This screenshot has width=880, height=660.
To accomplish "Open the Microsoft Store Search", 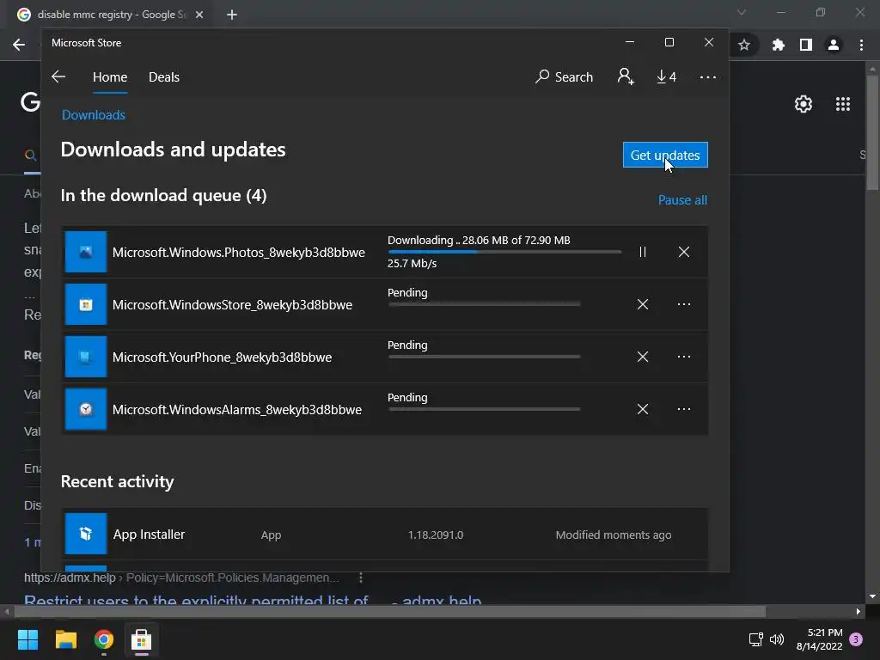I will tap(564, 76).
